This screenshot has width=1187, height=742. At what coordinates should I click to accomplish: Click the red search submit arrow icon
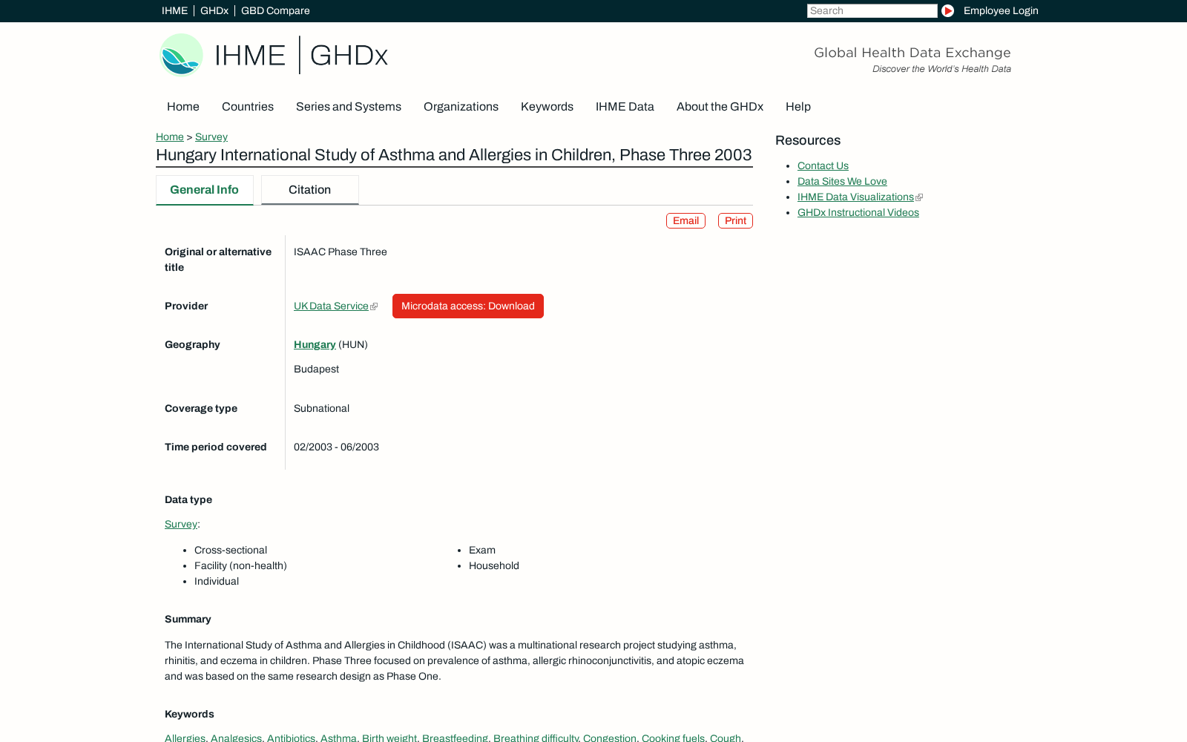click(947, 10)
